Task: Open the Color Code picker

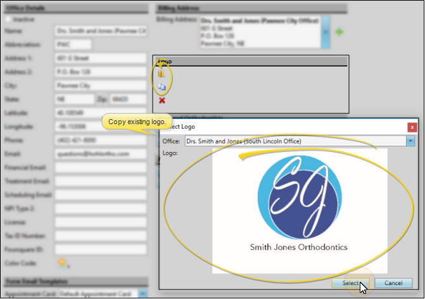Action: pos(63,262)
